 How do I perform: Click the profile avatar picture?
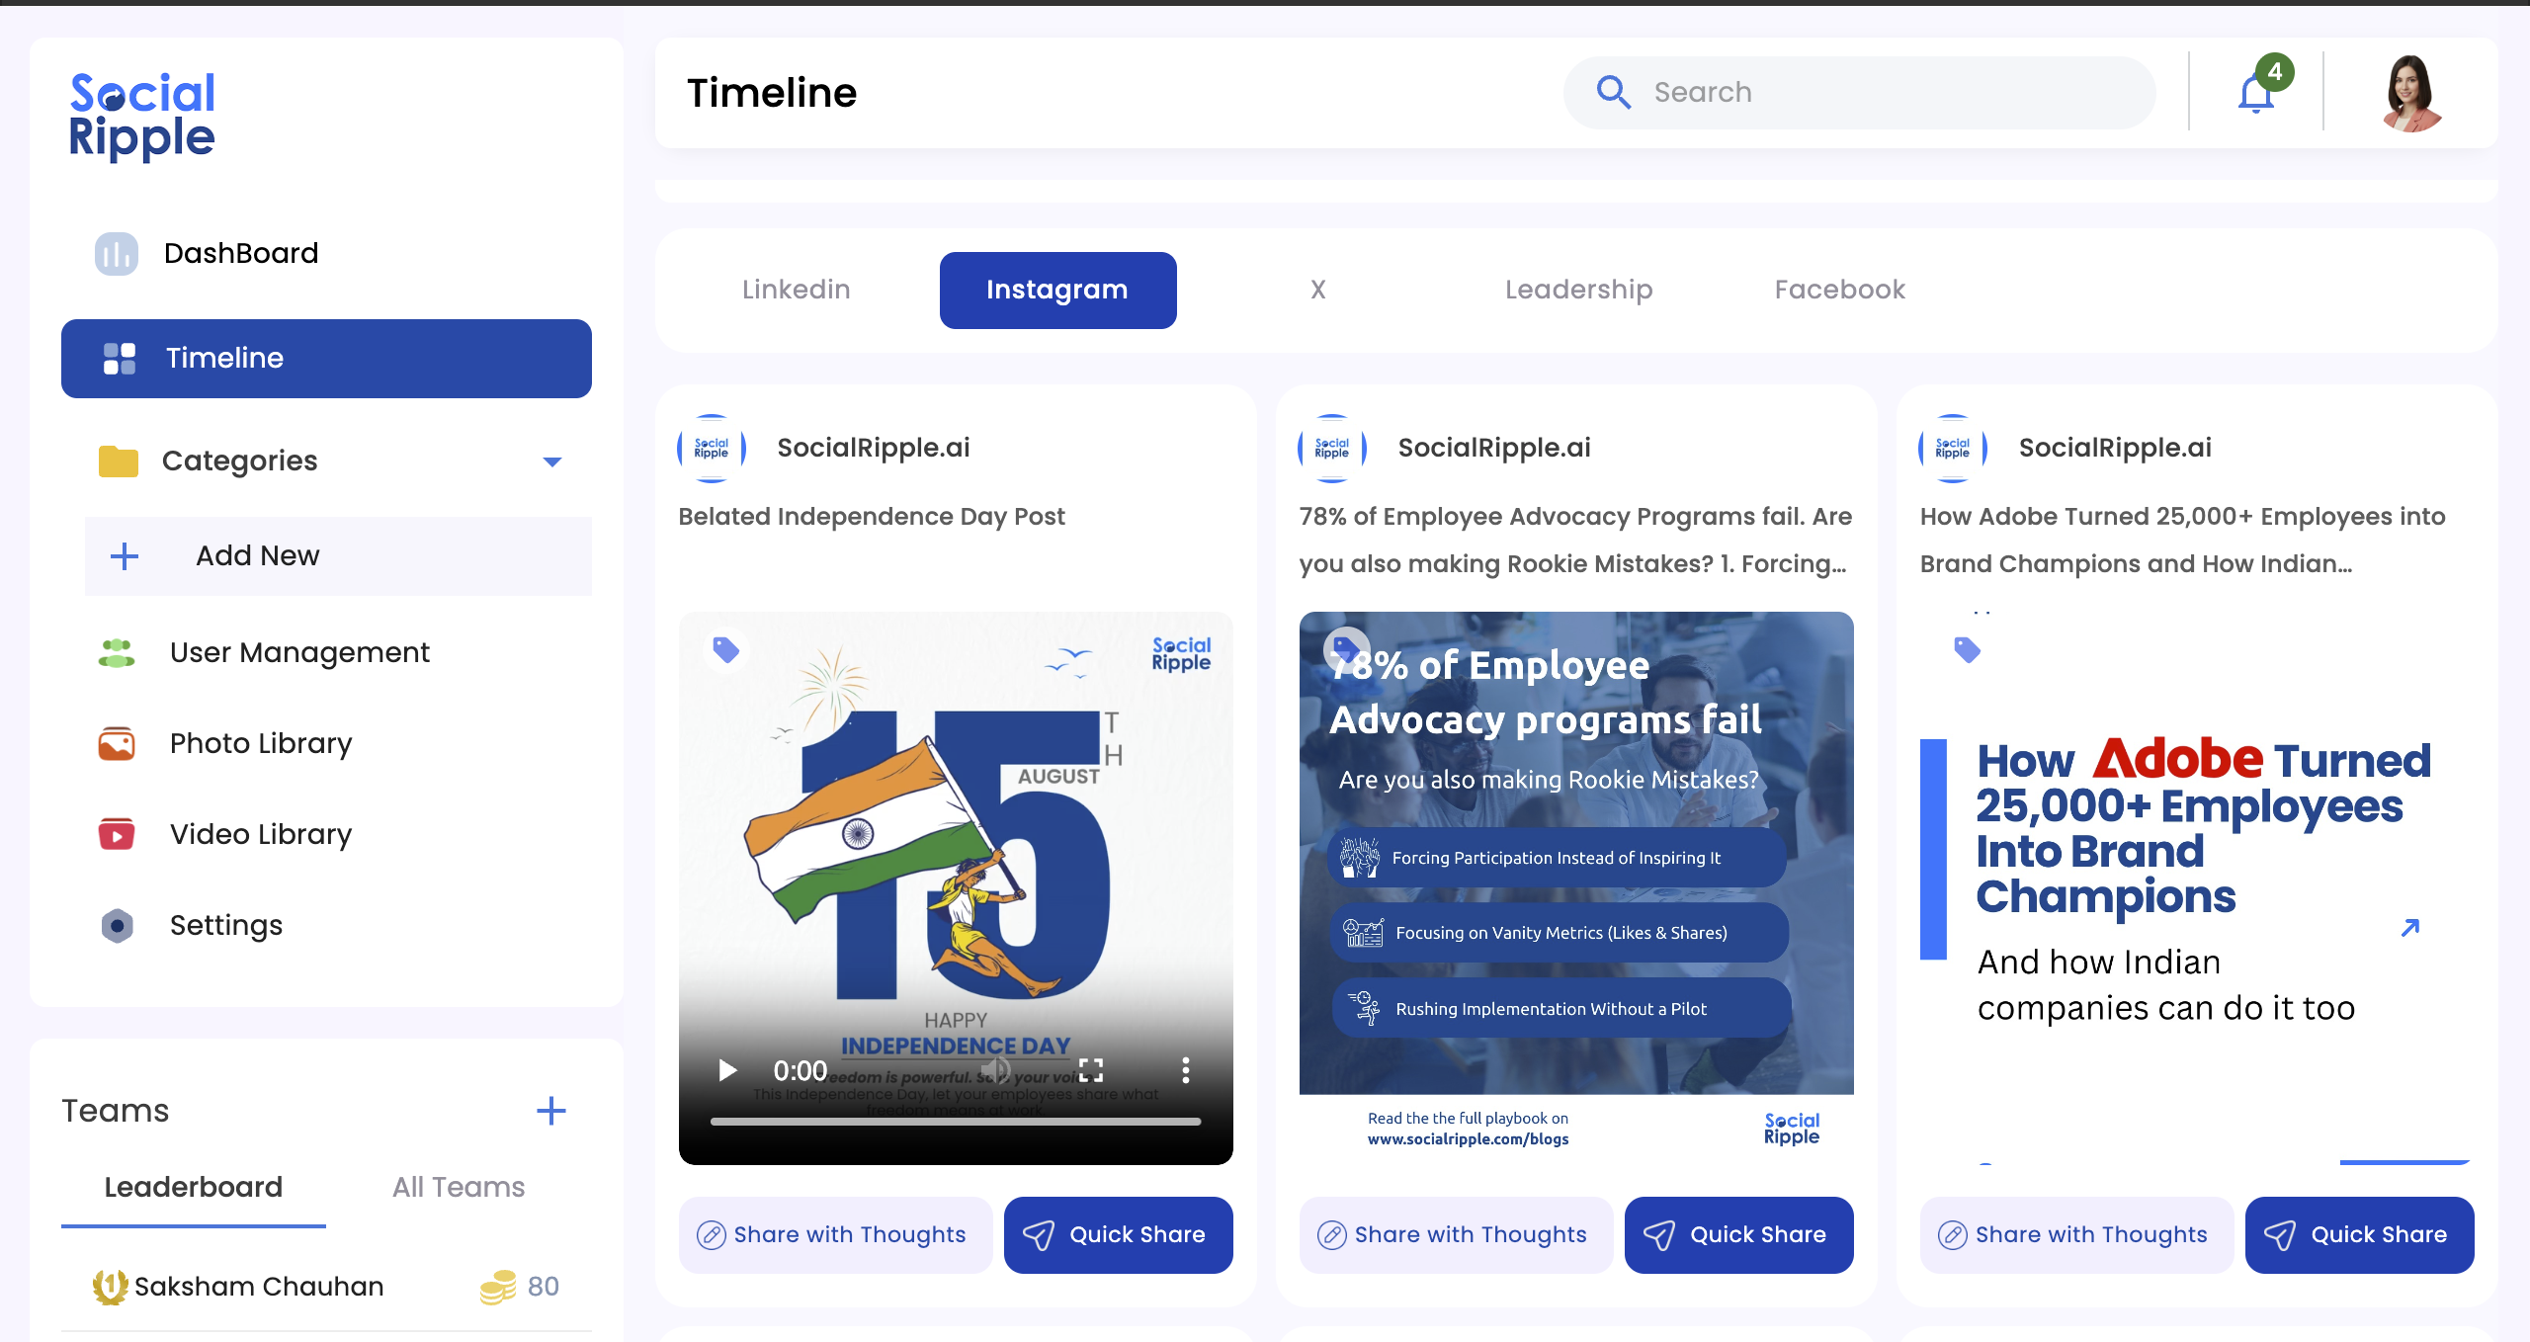[2410, 93]
